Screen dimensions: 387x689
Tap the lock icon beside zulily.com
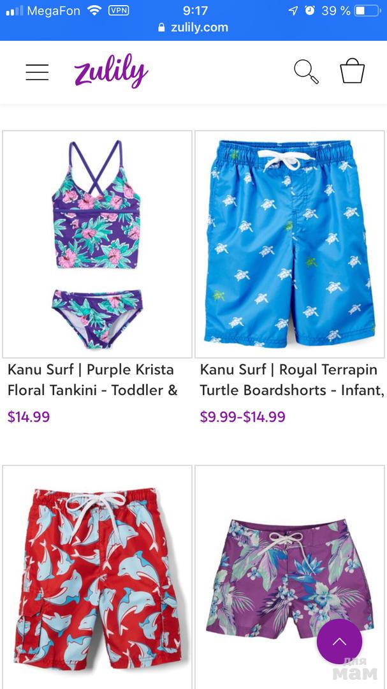pos(161,27)
